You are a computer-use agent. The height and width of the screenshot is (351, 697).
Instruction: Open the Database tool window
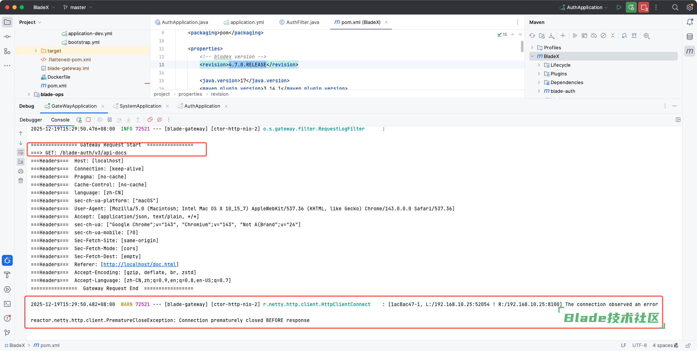click(x=690, y=37)
